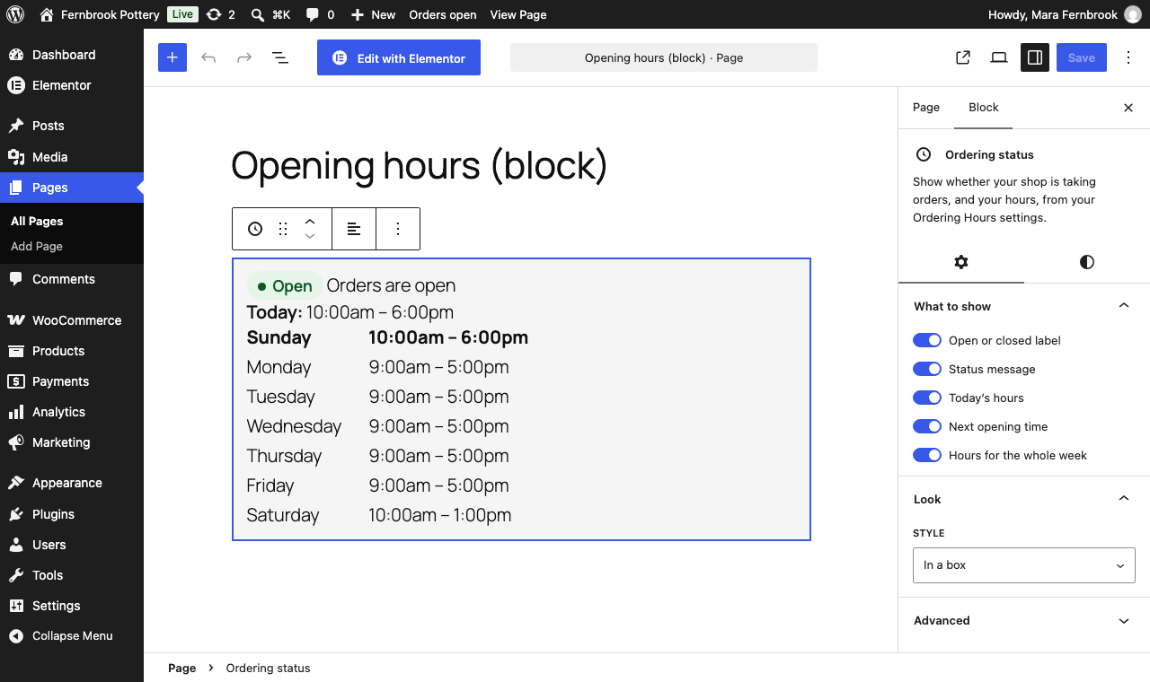
Task: Undo the last change
Action: [x=208, y=57]
